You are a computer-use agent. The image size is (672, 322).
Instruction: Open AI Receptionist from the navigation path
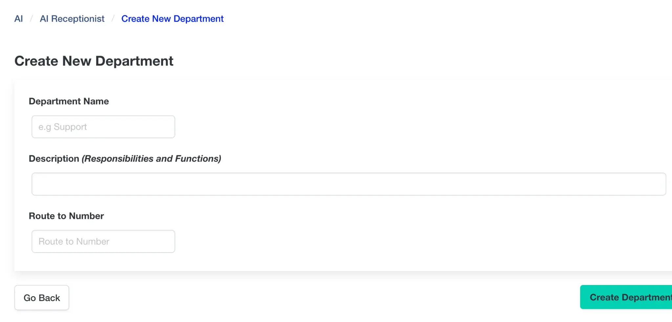[72, 19]
